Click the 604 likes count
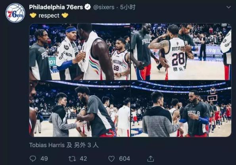Screen dimensions: 236x165 click(125, 159)
